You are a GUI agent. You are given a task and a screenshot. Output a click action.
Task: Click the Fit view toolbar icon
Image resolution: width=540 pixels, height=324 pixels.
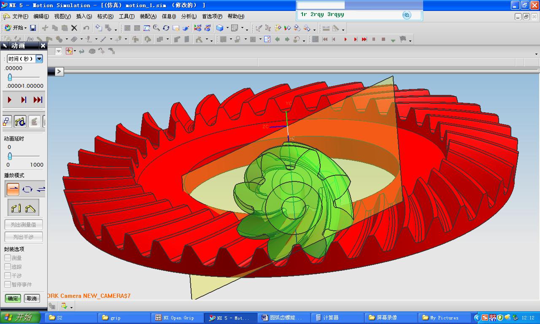tap(127, 28)
